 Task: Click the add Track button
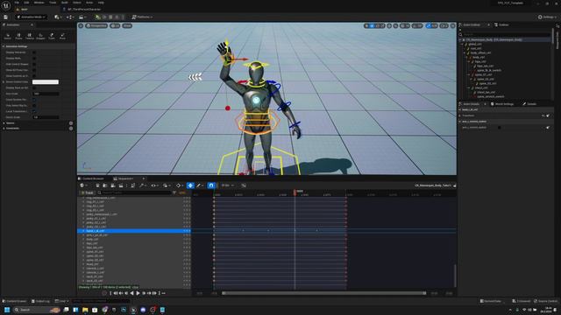point(87,192)
